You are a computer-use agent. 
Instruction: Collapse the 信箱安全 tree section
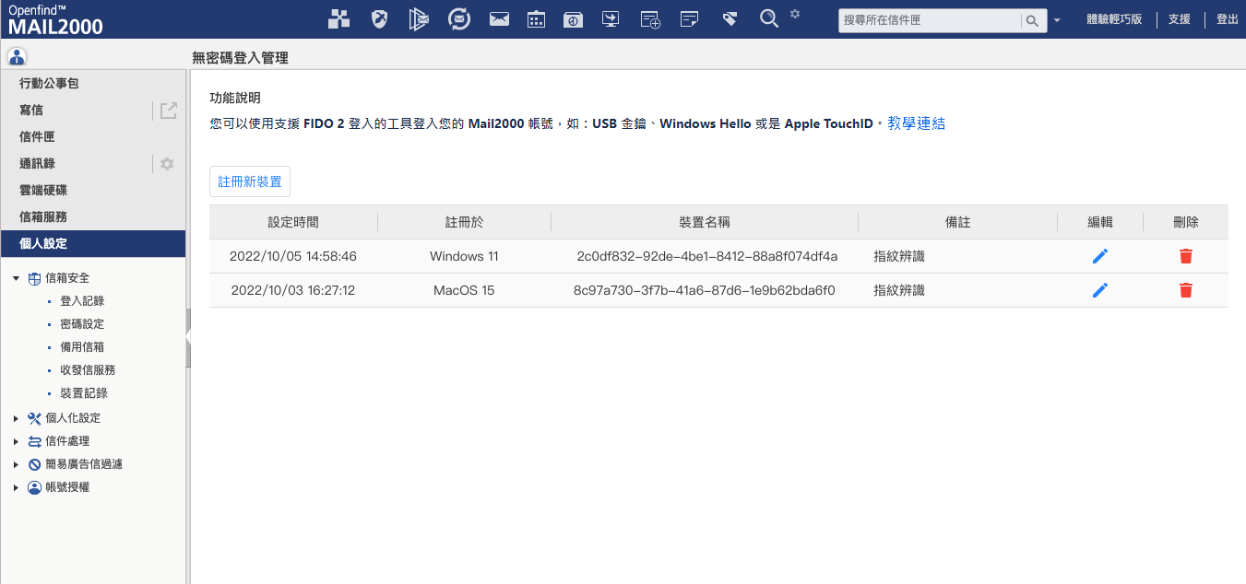(x=16, y=278)
